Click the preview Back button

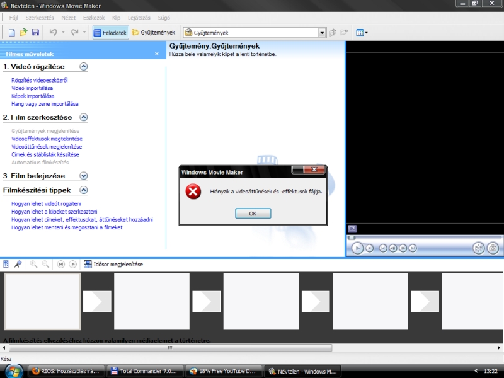point(383,248)
